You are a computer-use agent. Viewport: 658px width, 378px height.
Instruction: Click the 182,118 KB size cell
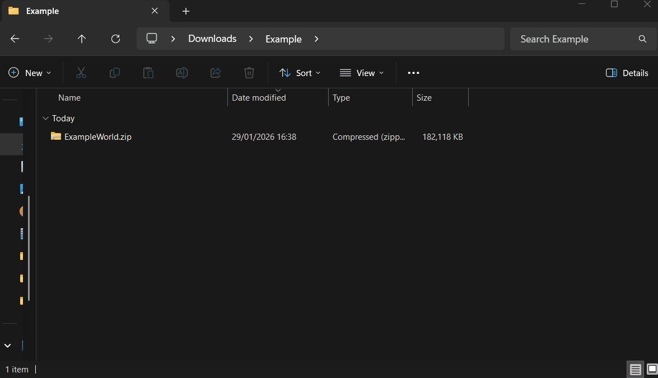tap(442, 136)
